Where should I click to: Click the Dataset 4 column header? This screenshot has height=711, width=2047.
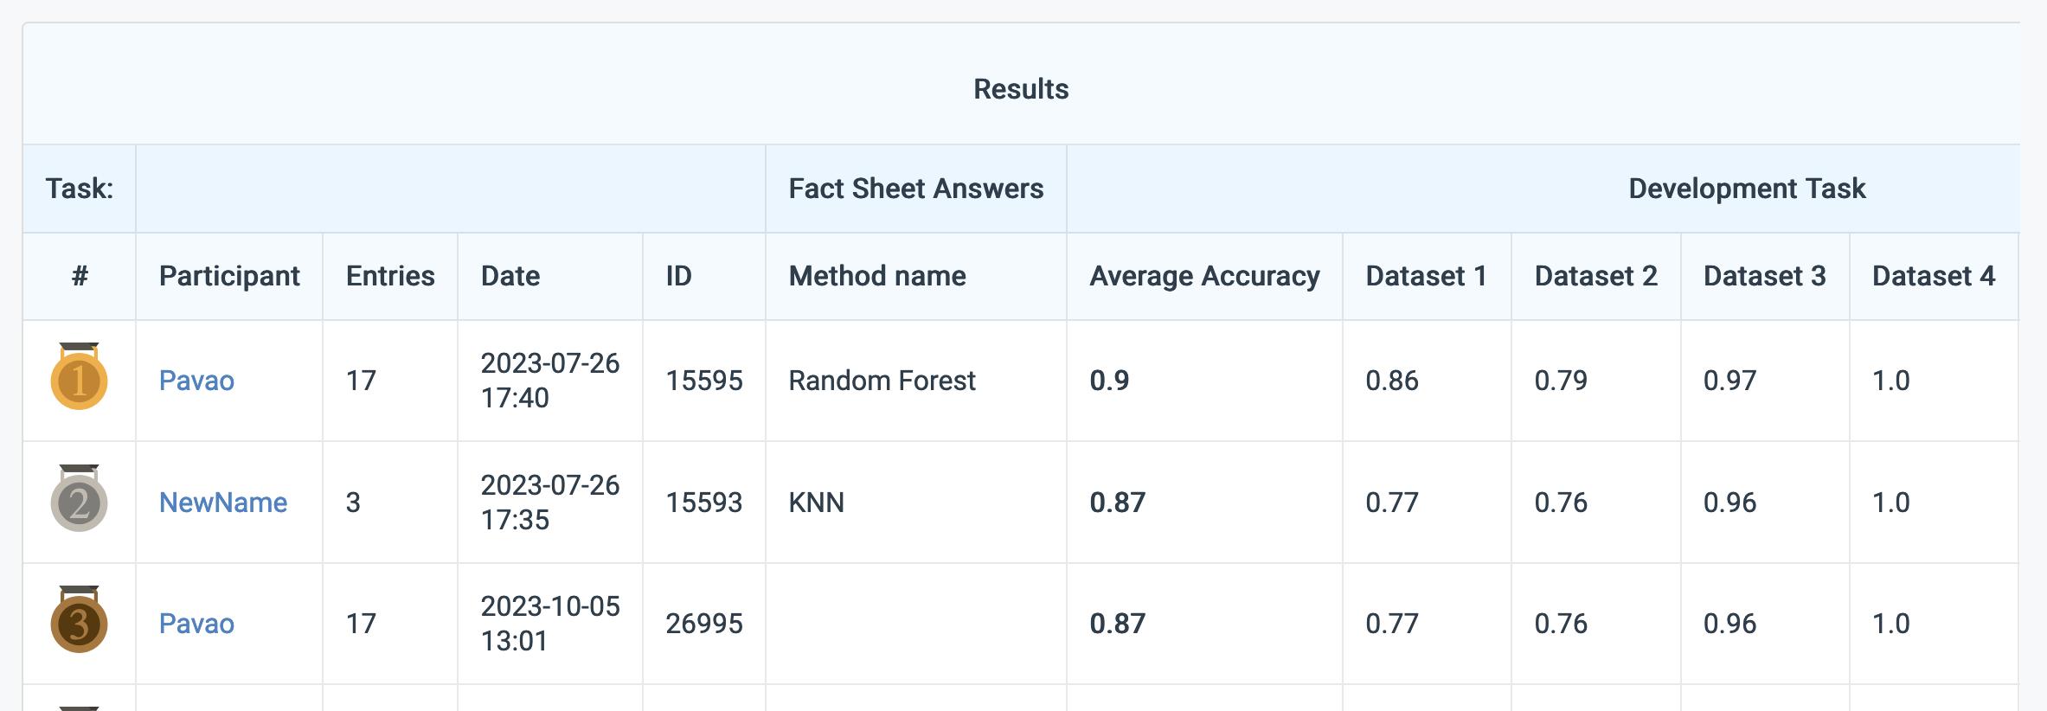click(1933, 276)
